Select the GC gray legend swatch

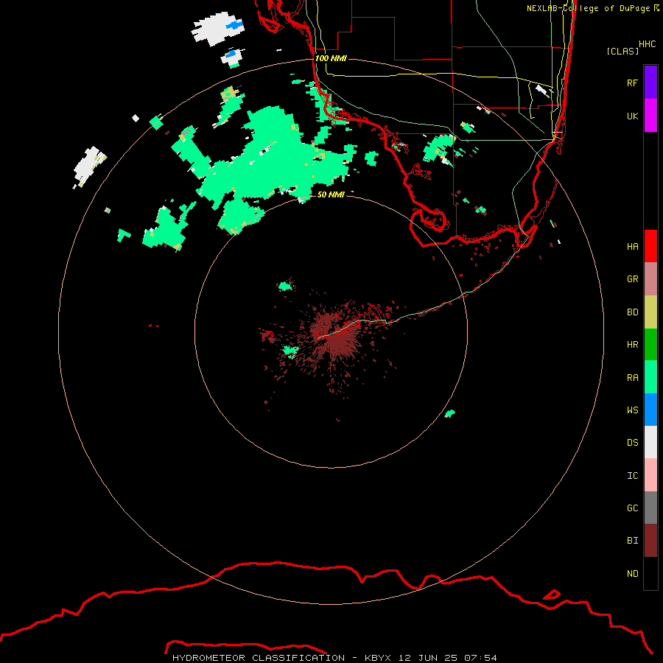650,508
